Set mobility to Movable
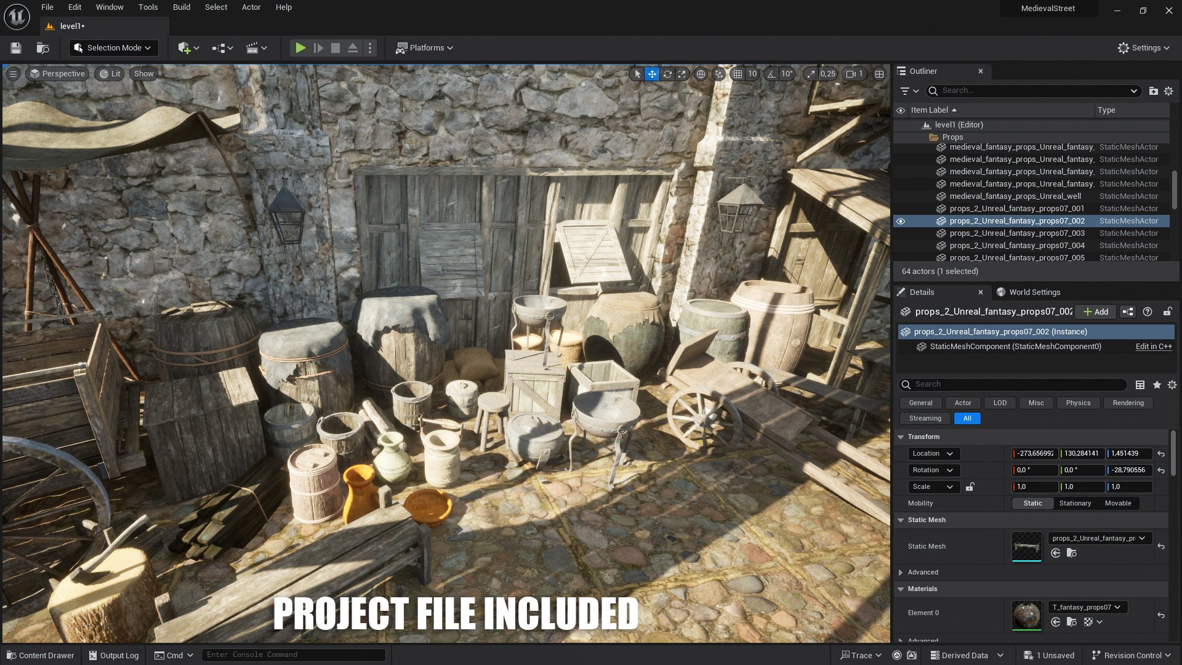1182x665 pixels. coord(1118,504)
